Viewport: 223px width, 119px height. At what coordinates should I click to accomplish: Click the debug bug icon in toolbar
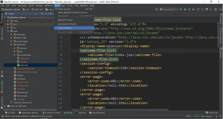(185, 10)
